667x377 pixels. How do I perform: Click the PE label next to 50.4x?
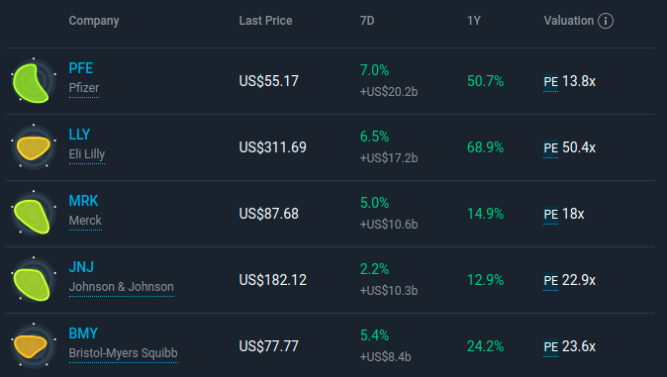click(551, 148)
